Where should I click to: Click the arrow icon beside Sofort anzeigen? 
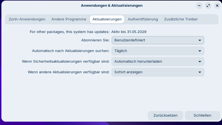point(200,72)
